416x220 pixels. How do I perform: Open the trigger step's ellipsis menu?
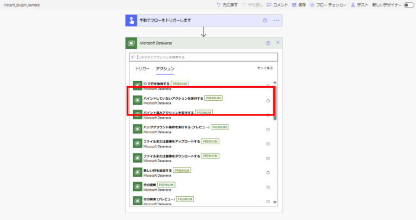tap(276, 21)
